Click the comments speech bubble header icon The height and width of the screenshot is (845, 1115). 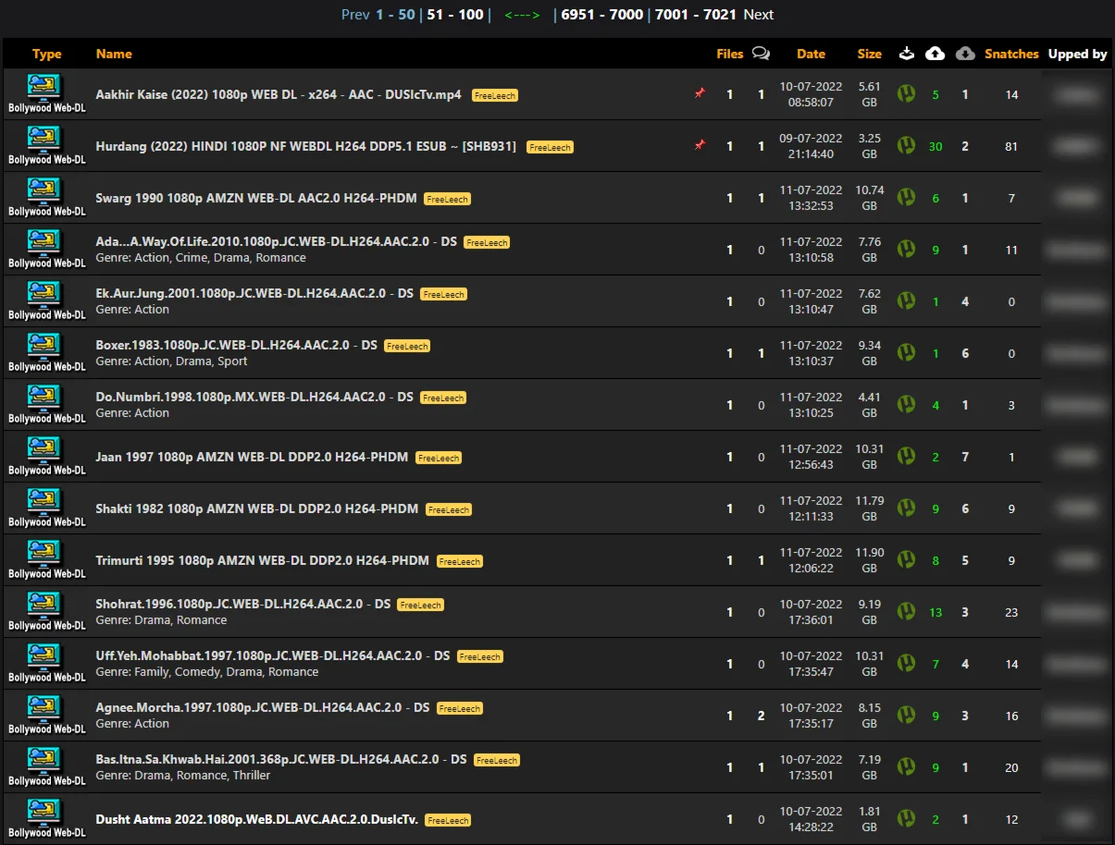click(761, 54)
